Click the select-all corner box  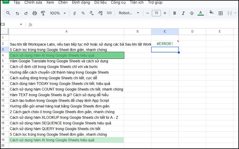[x=4, y=32]
